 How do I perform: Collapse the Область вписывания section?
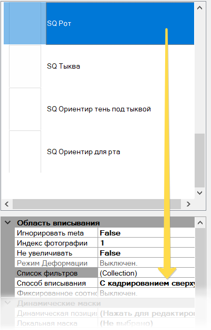tap(8, 222)
